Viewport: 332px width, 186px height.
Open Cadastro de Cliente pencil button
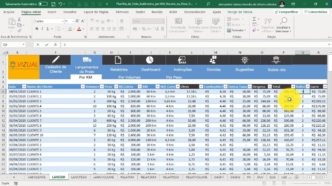pos(55,60)
